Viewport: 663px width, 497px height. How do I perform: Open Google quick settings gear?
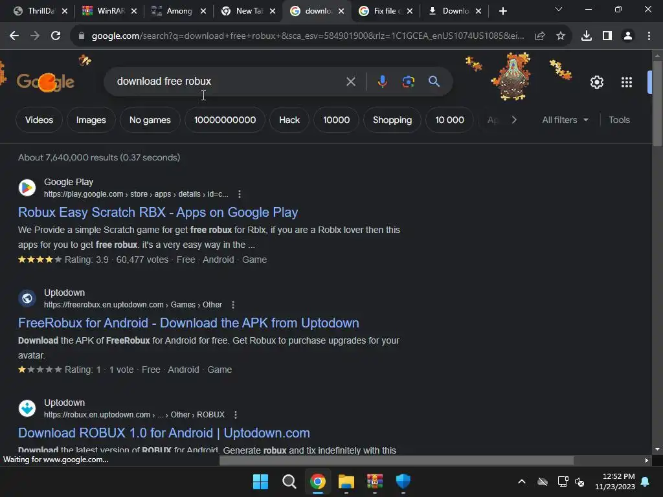pos(596,82)
